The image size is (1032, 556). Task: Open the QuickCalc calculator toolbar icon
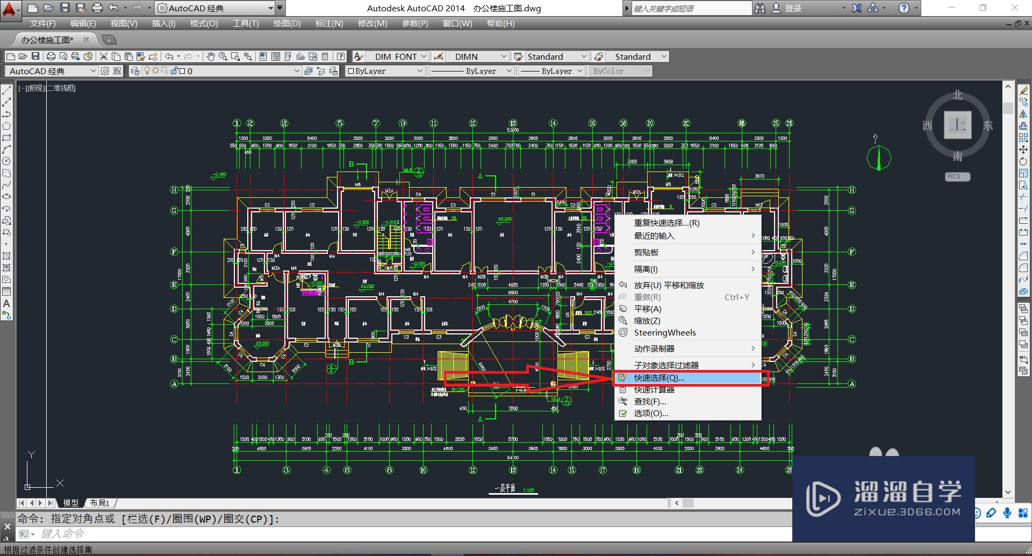(325, 56)
